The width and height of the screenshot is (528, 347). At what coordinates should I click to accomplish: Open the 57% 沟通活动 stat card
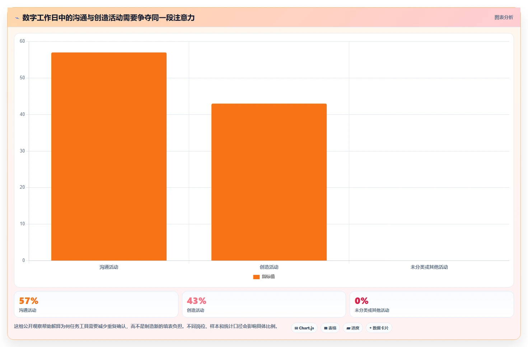pyautogui.click(x=96, y=304)
